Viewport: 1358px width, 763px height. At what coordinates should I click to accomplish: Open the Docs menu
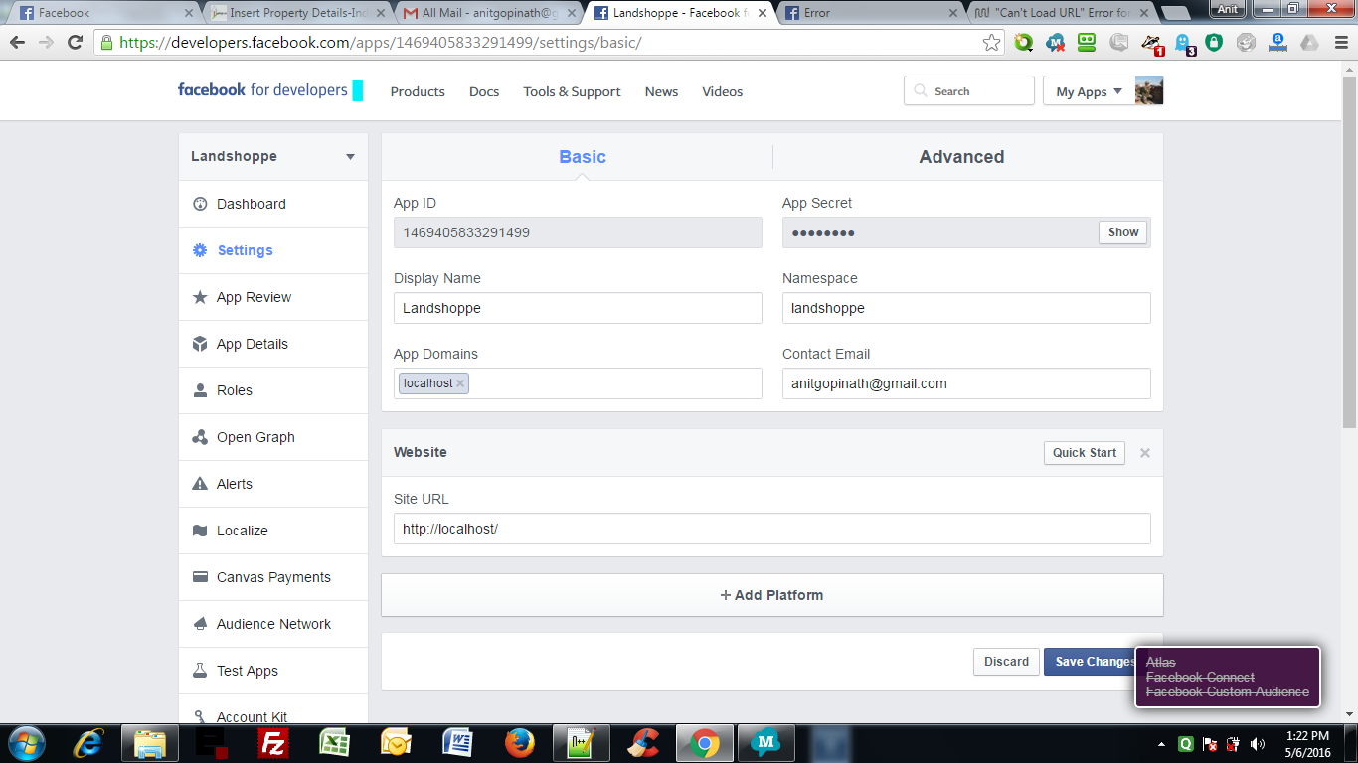point(484,91)
